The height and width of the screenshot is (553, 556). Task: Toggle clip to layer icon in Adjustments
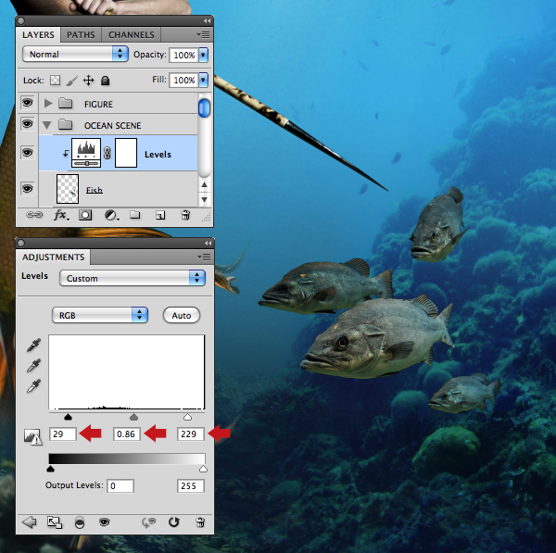(80, 522)
